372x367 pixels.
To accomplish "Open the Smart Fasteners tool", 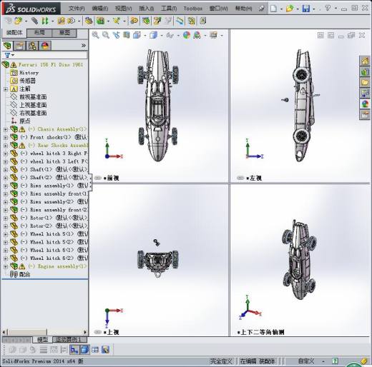I will coord(61,21).
